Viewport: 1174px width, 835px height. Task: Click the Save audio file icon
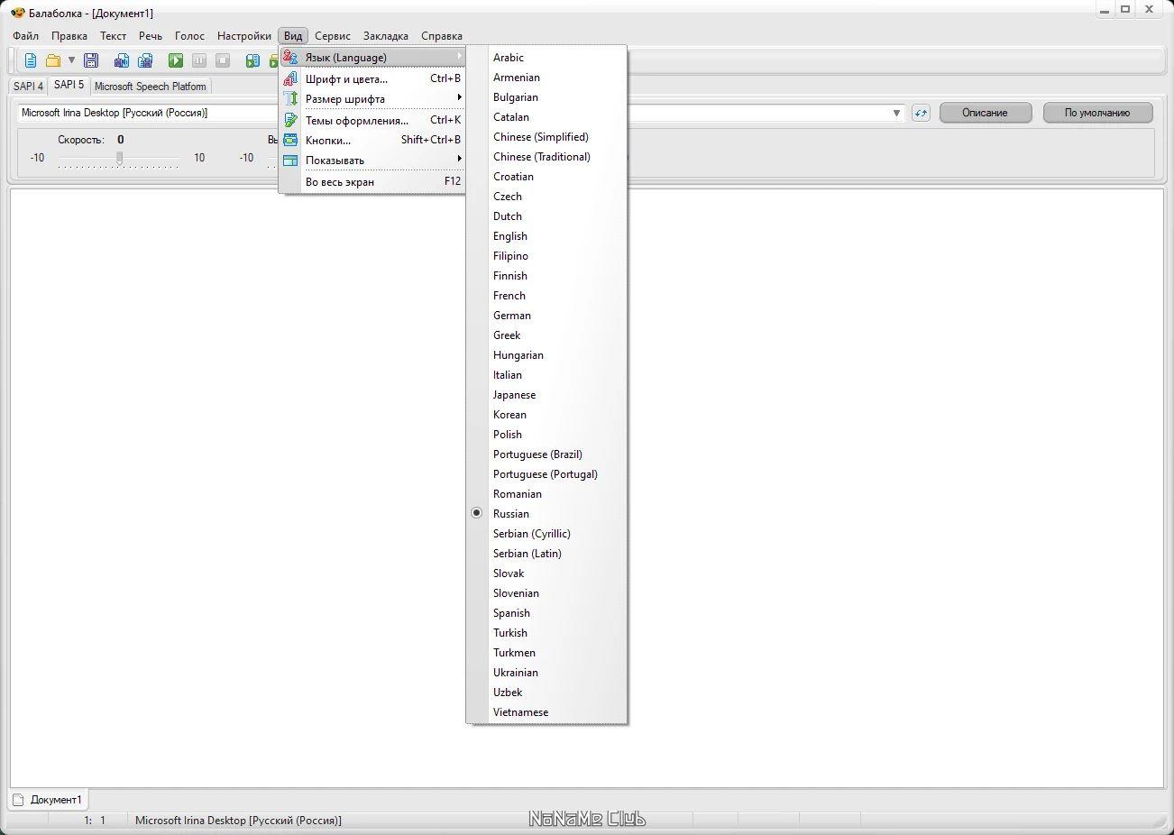(121, 60)
